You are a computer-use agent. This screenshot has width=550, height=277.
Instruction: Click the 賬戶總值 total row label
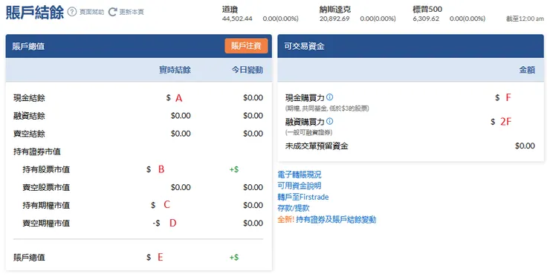(x=29, y=258)
